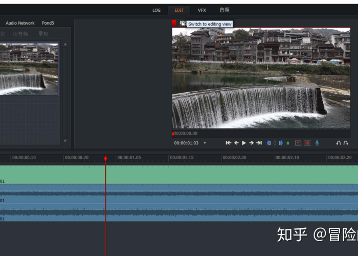
Task: Click timeline ruler at 00:00:00.20
Action: pyautogui.click(x=77, y=158)
